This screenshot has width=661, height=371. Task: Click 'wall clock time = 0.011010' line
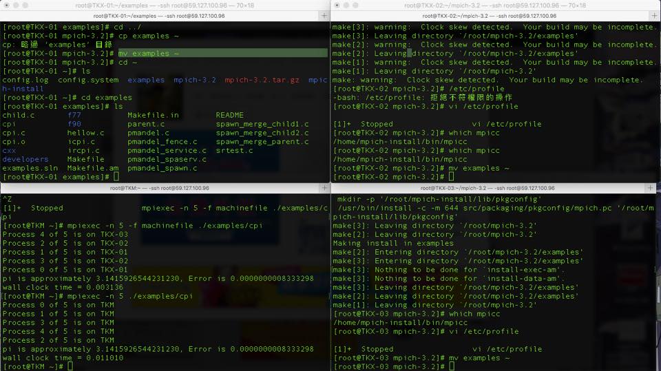(63, 358)
